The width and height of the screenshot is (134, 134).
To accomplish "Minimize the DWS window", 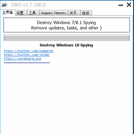I will [121, 5].
